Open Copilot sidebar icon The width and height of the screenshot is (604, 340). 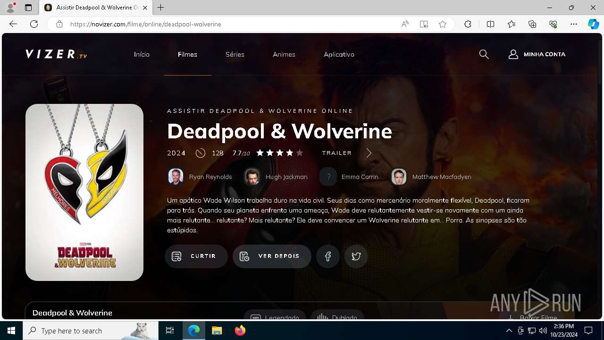click(593, 24)
